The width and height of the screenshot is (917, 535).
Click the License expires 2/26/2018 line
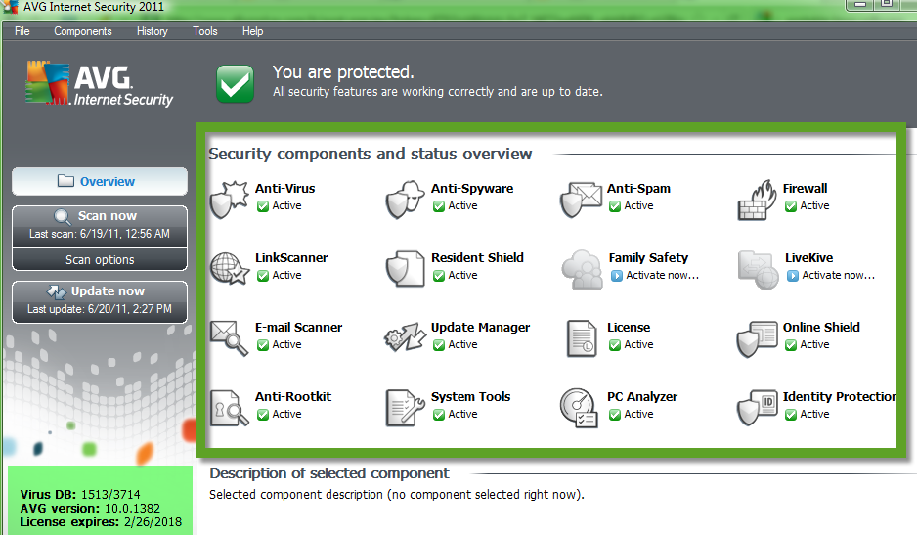pyautogui.click(x=101, y=521)
